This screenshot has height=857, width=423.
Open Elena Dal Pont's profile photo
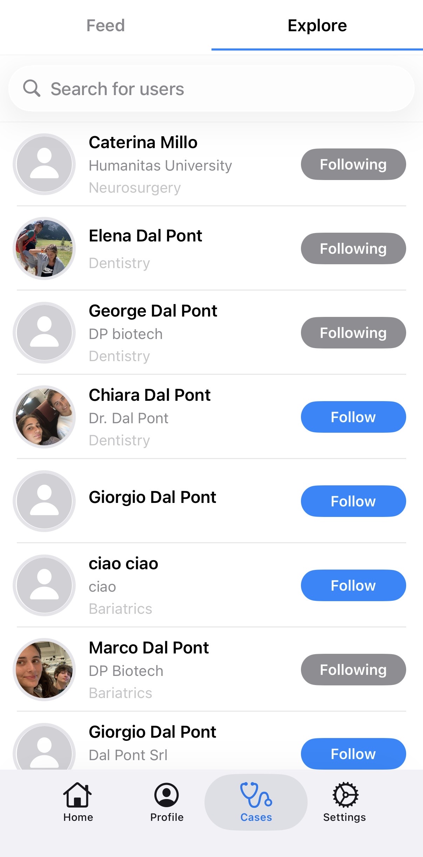pyautogui.click(x=44, y=248)
